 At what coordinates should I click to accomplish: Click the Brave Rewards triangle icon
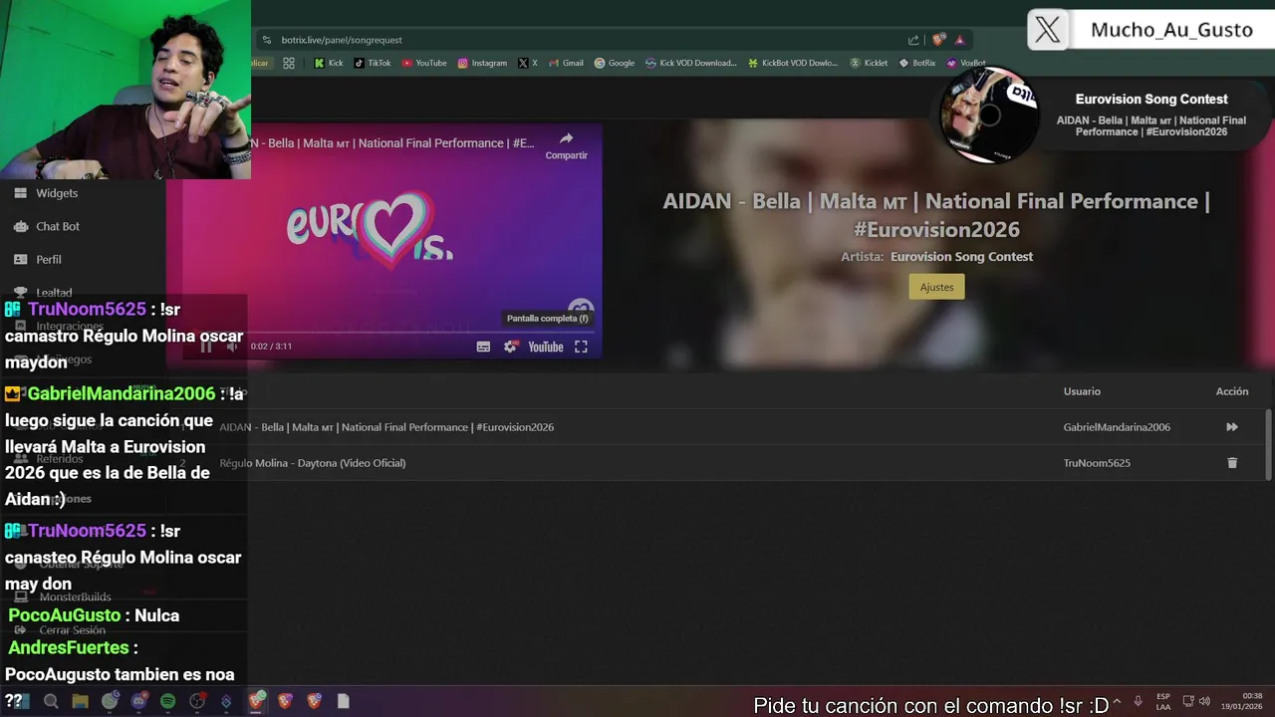(x=960, y=40)
